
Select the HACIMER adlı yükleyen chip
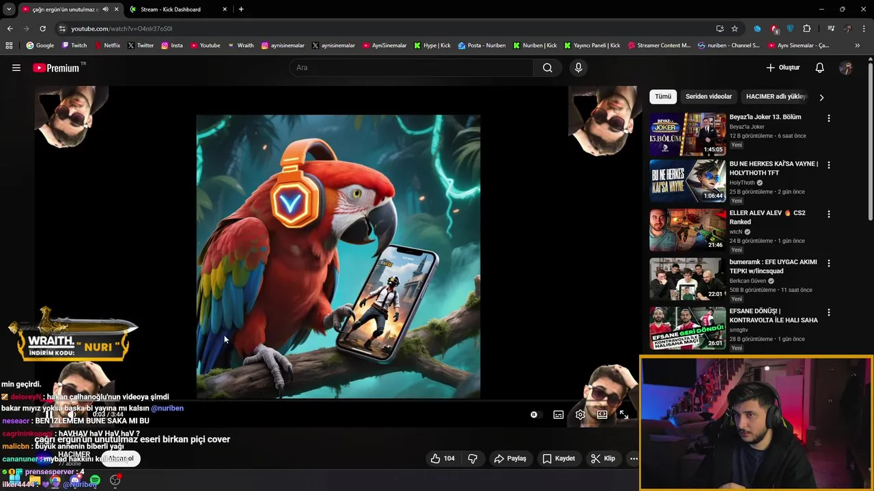click(x=776, y=97)
